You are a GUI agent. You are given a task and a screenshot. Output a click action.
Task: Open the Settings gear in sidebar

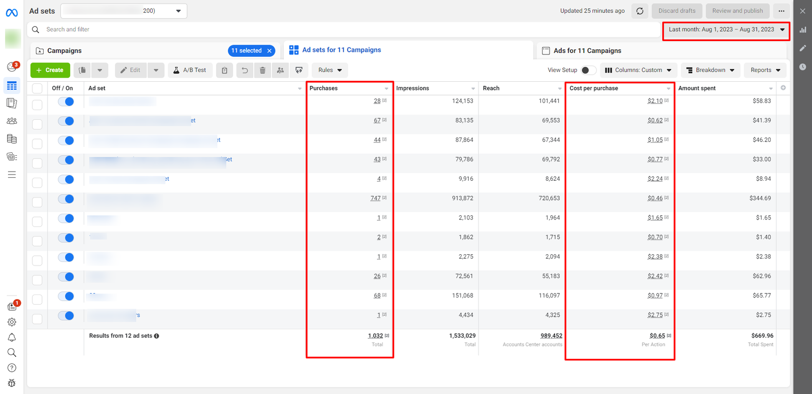[12, 322]
